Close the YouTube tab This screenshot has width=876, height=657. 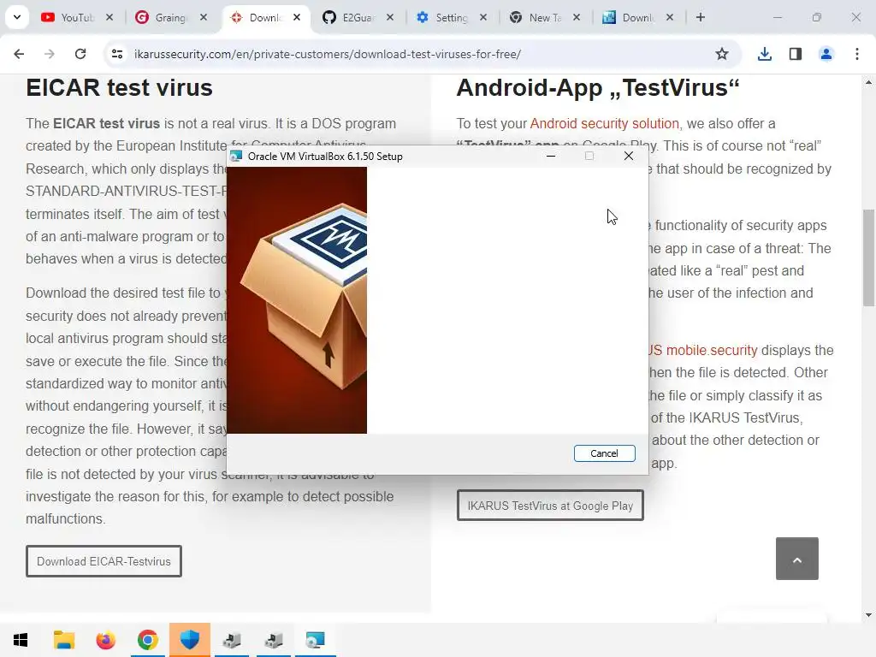(109, 17)
